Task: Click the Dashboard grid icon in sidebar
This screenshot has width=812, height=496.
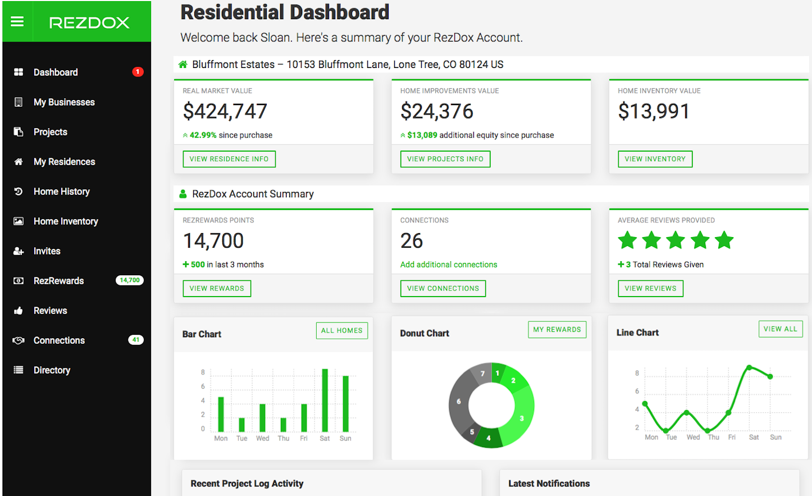Action: point(19,72)
